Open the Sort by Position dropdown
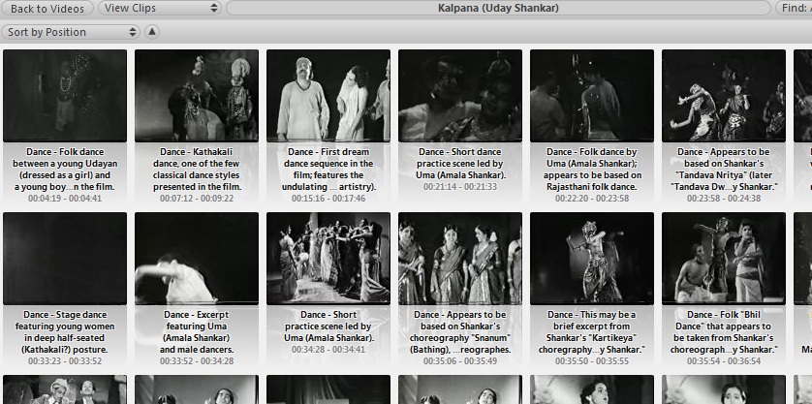This screenshot has height=404, width=812. point(71,32)
